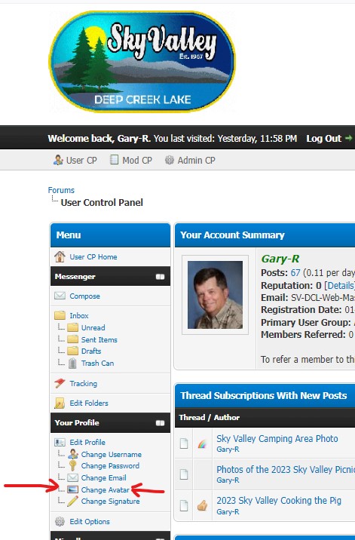Click document icon for Cooking the Pig thread
Image resolution: width=355 pixels, height=540 pixels.
pos(184,505)
